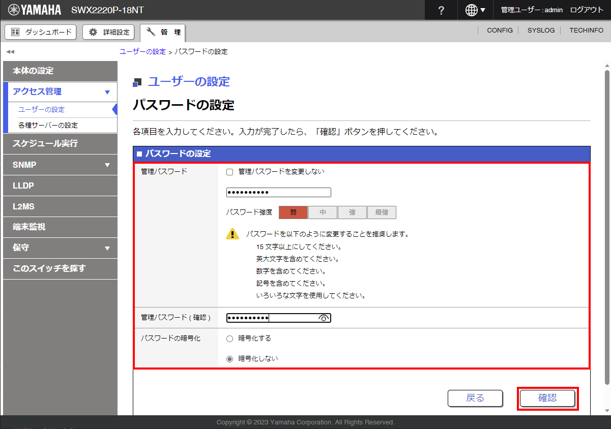Toggle 管理パスワードを変更しない checkbox
Image resolution: width=611 pixels, height=429 pixels.
point(229,172)
